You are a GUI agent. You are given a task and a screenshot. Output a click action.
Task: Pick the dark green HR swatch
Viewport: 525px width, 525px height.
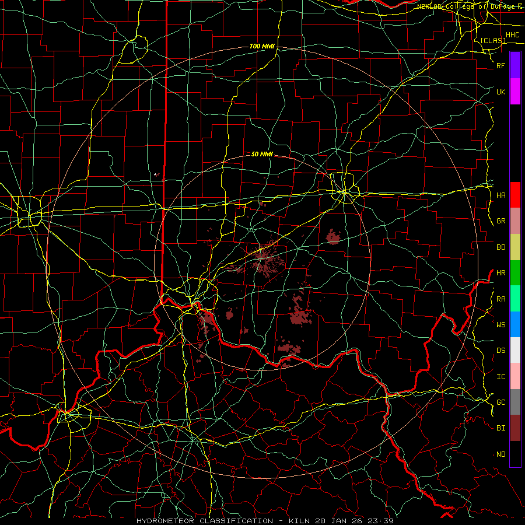(x=515, y=273)
